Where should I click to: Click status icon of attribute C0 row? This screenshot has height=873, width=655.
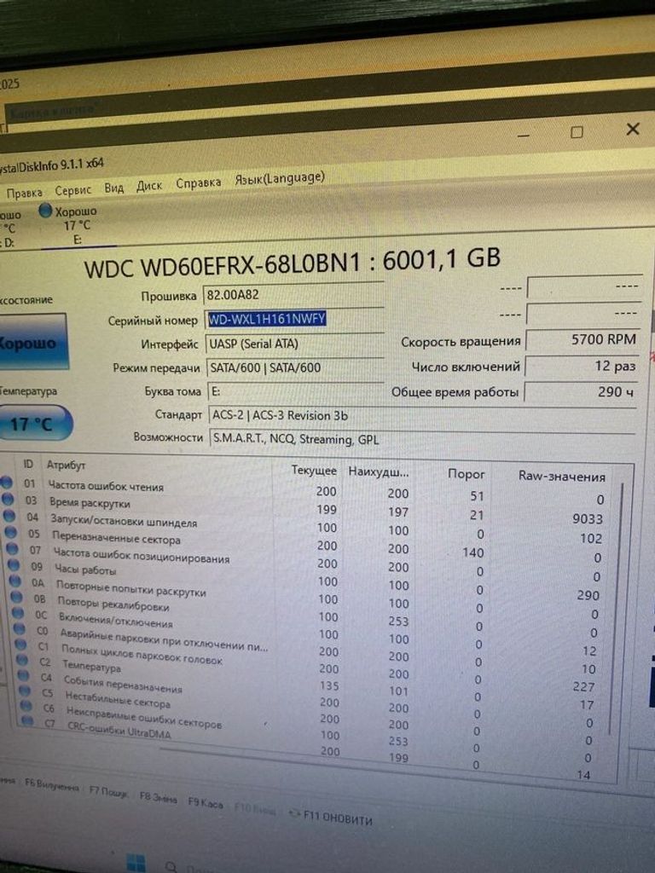[x=20, y=629]
